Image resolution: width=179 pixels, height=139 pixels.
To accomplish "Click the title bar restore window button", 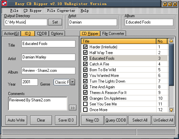I will 170,4.
